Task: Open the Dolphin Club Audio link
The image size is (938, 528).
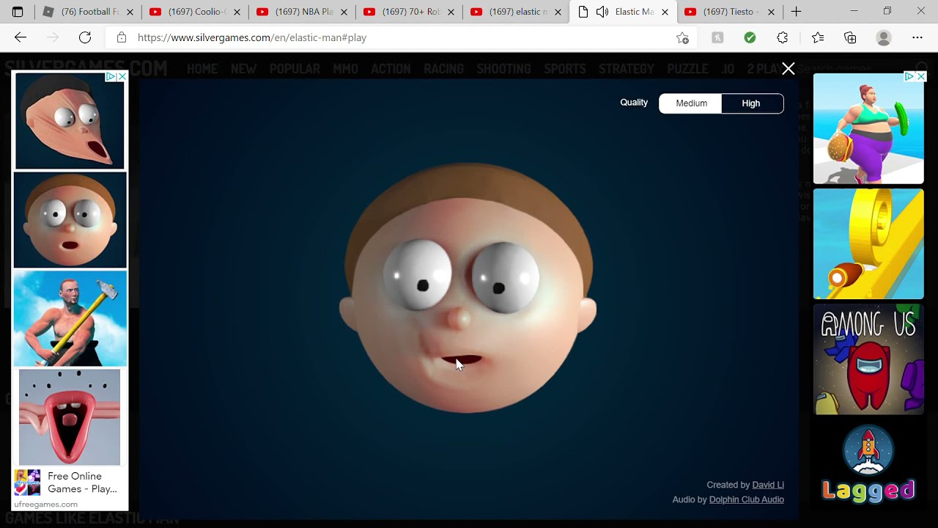Action: [x=746, y=499]
